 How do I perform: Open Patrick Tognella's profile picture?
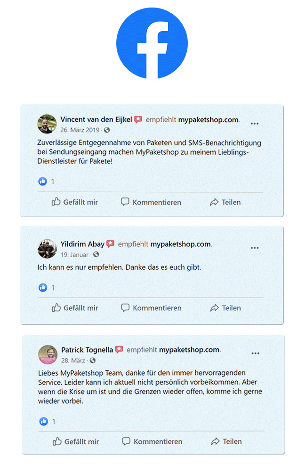(x=48, y=354)
